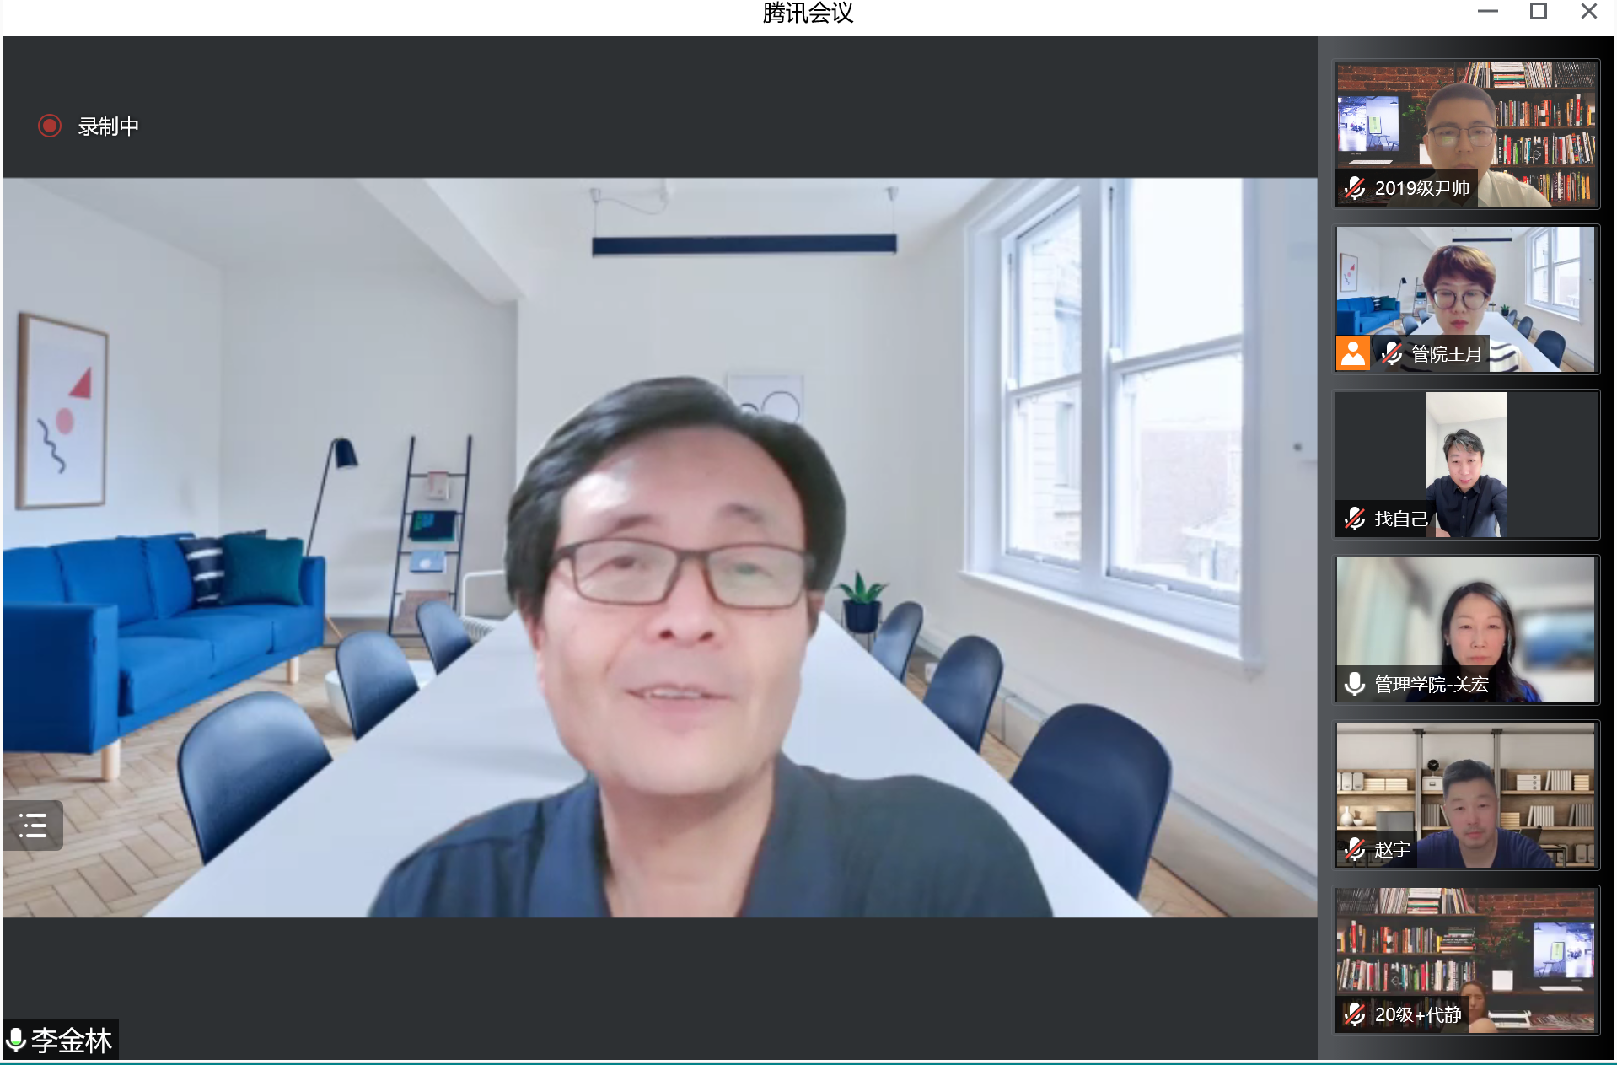
Task: Click the 李金林 speaker name label
Action: 72,1041
